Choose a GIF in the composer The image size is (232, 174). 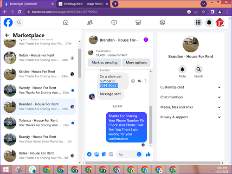111,154
